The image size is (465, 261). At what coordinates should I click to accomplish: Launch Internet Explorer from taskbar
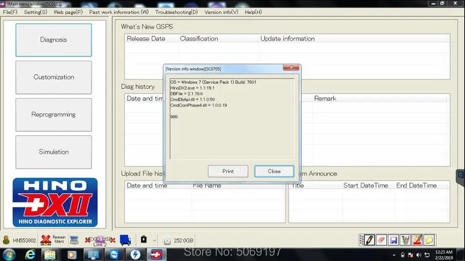(x=30, y=255)
